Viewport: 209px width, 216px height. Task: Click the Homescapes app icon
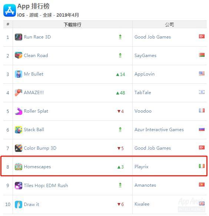tap(19, 167)
